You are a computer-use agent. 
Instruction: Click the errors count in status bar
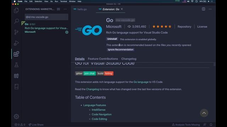pos(17,125)
